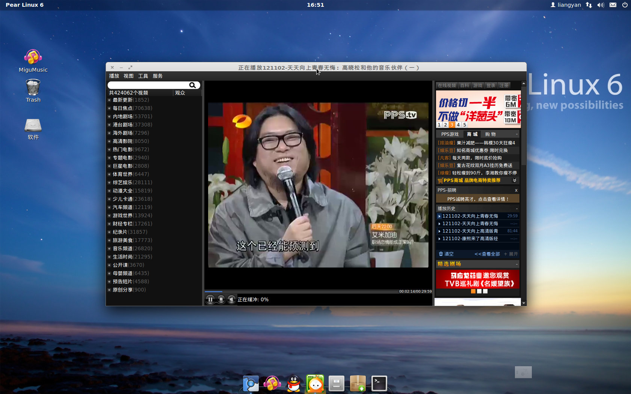Click the 观众 column header
Viewport: 631px width, 394px height.
click(180, 93)
